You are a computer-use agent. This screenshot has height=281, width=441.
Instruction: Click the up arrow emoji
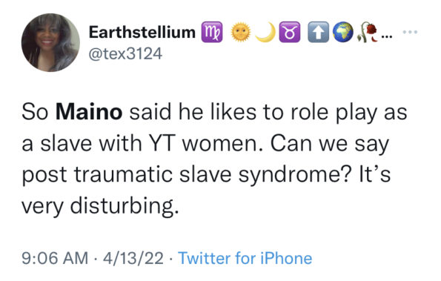coord(319,32)
